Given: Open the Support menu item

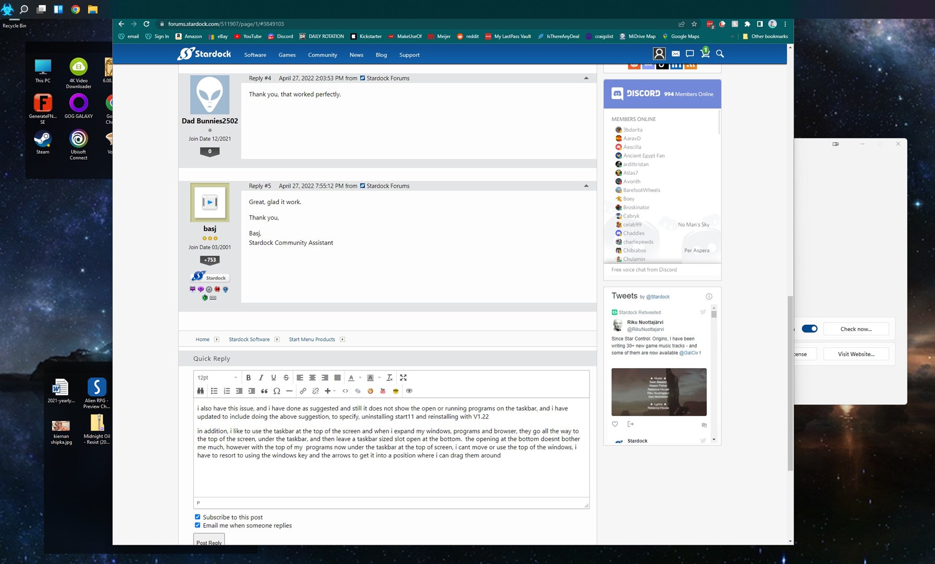Looking at the screenshot, I should point(409,55).
